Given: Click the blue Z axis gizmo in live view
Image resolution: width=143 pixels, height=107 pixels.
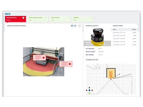Looking at the screenshot, I should (x=89, y=90).
